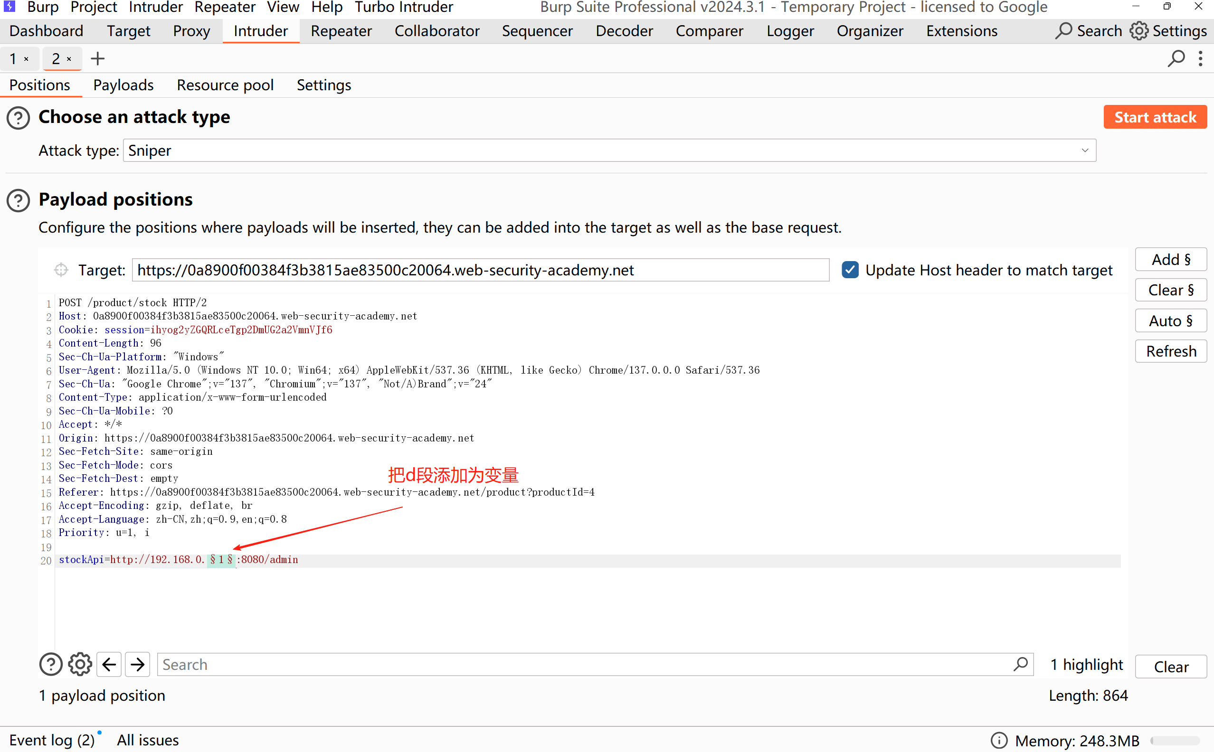1214x752 pixels.
Task: Click the Target URL input field
Action: [x=480, y=270]
